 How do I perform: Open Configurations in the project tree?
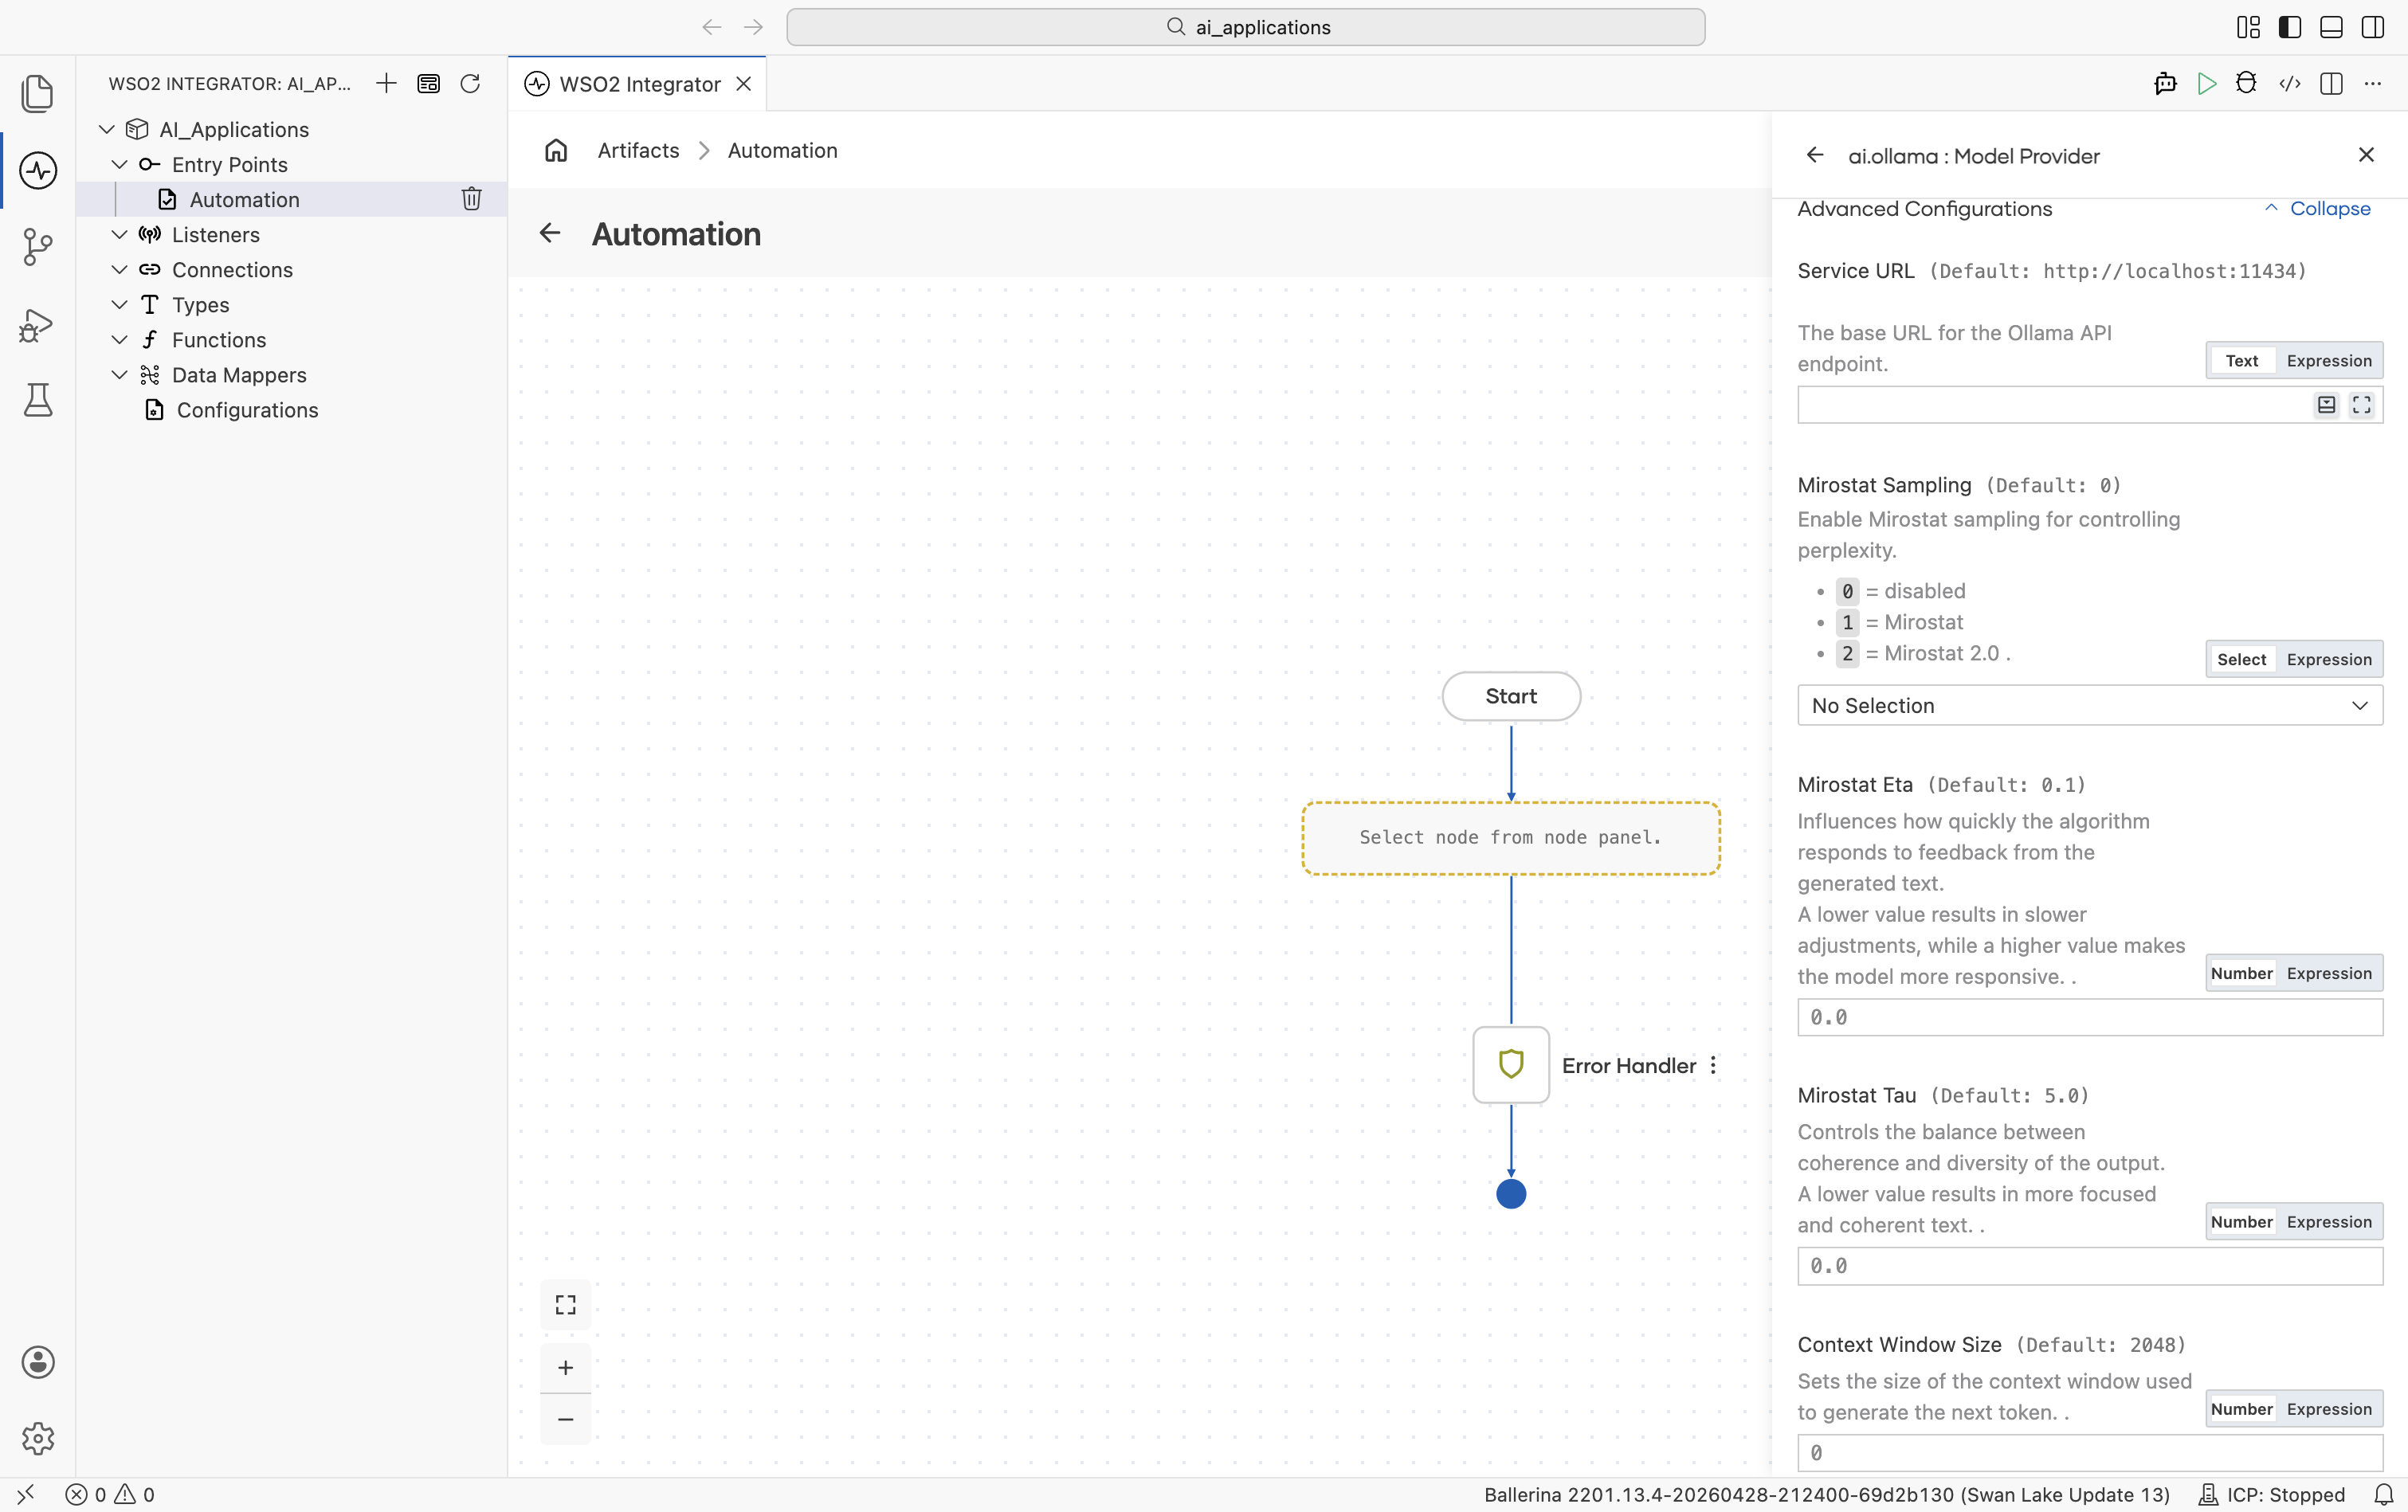(247, 410)
